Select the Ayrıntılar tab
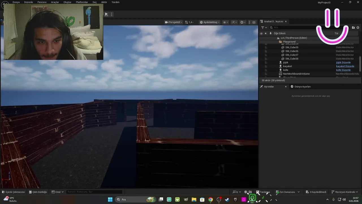The width and height of the screenshot is (362, 204). (x=269, y=87)
